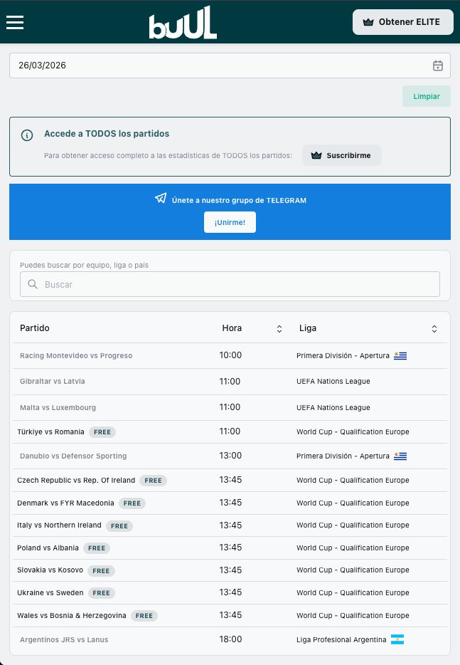
Task: Click the Telegram paper plane icon
Action: tap(161, 198)
